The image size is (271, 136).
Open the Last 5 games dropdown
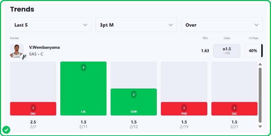[x=51, y=25]
